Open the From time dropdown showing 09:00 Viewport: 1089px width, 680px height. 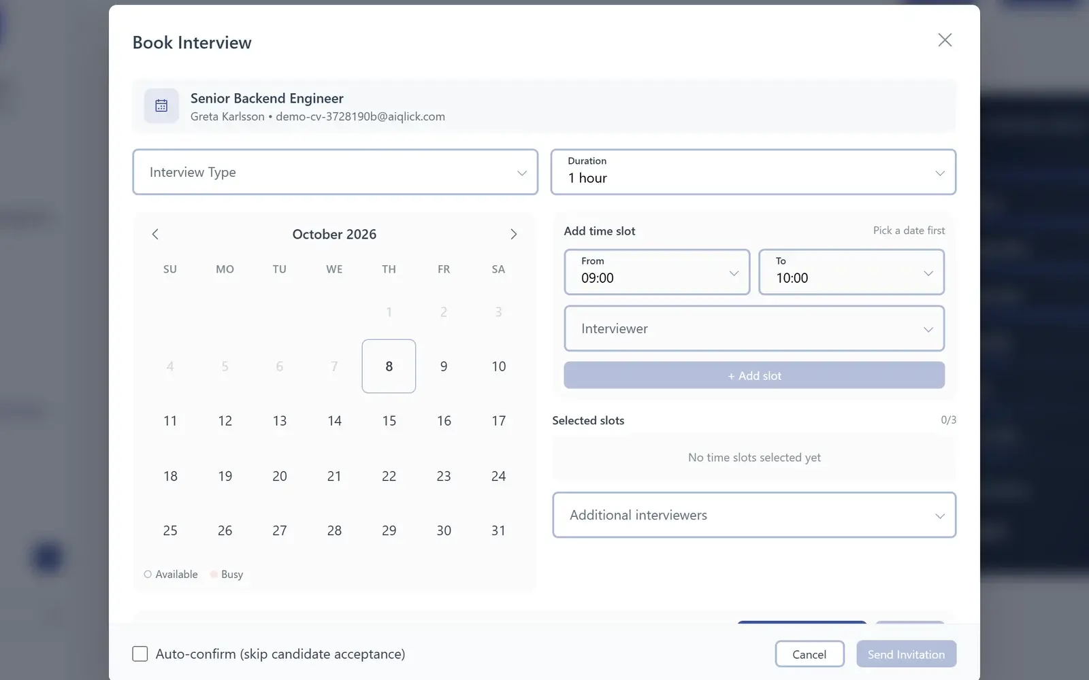[x=657, y=272]
